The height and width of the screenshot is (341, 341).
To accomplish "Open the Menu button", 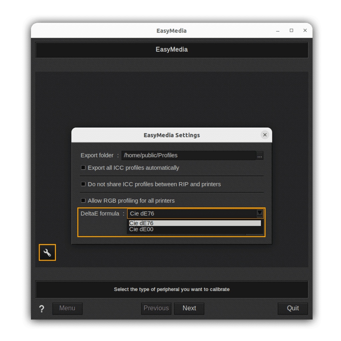I will coord(67,308).
